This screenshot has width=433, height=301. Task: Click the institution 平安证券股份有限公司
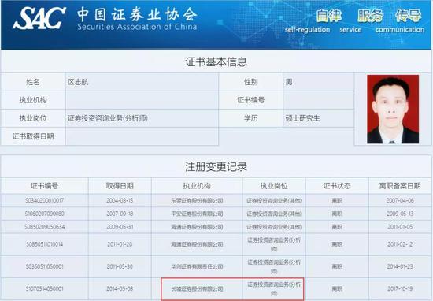[197, 214]
